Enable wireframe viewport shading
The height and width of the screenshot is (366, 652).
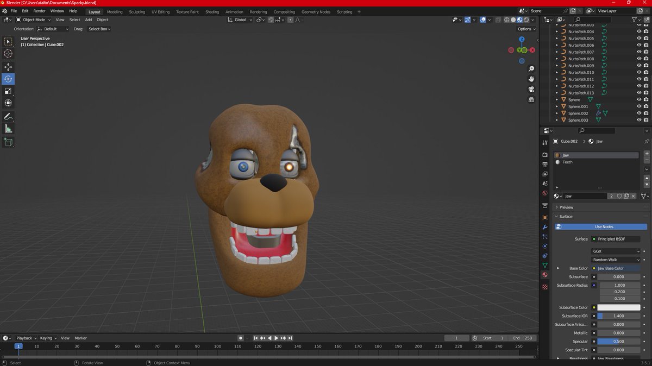tap(507, 20)
